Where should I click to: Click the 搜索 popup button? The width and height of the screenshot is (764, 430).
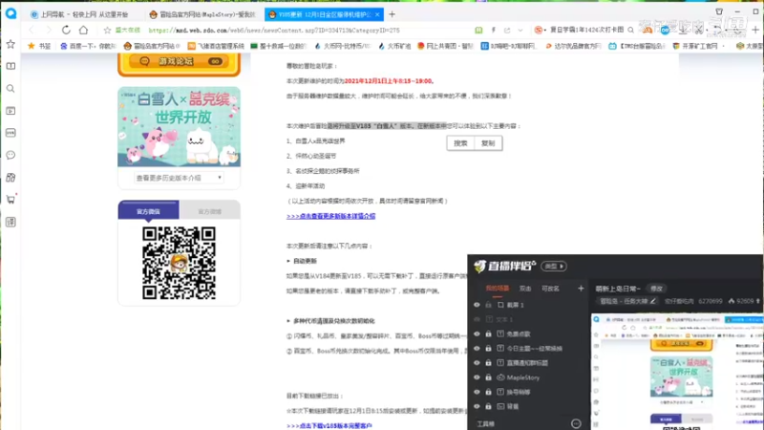[x=460, y=143]
